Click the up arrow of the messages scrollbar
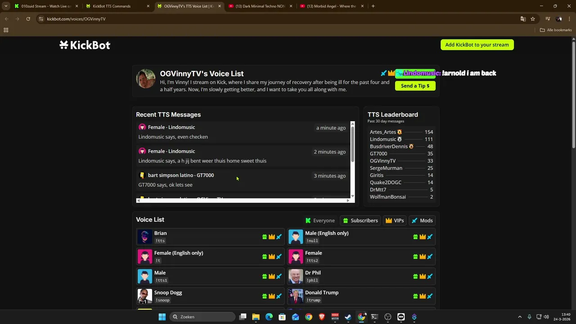Image resolution: width=576 pixels, height=324 pixels. pos(352,124)
